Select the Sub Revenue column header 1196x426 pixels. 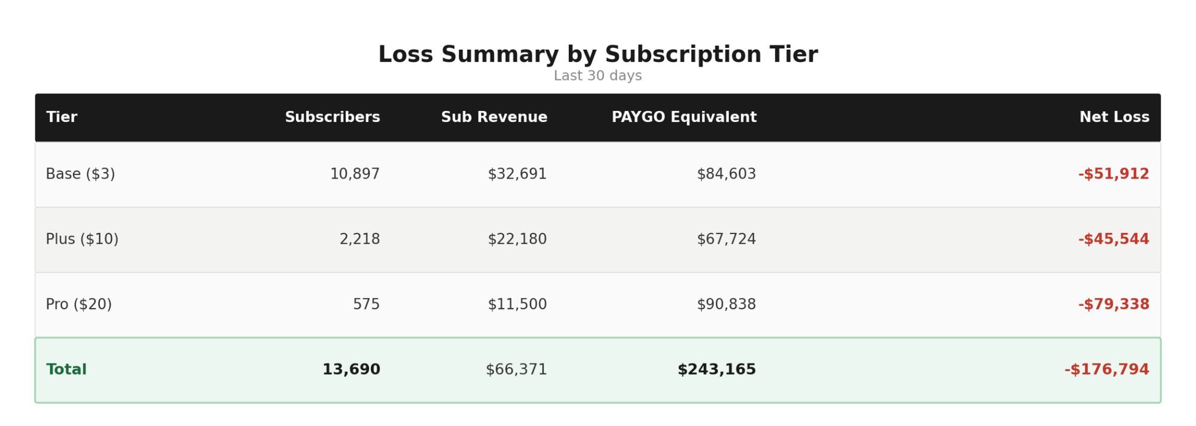click(494, 117)
